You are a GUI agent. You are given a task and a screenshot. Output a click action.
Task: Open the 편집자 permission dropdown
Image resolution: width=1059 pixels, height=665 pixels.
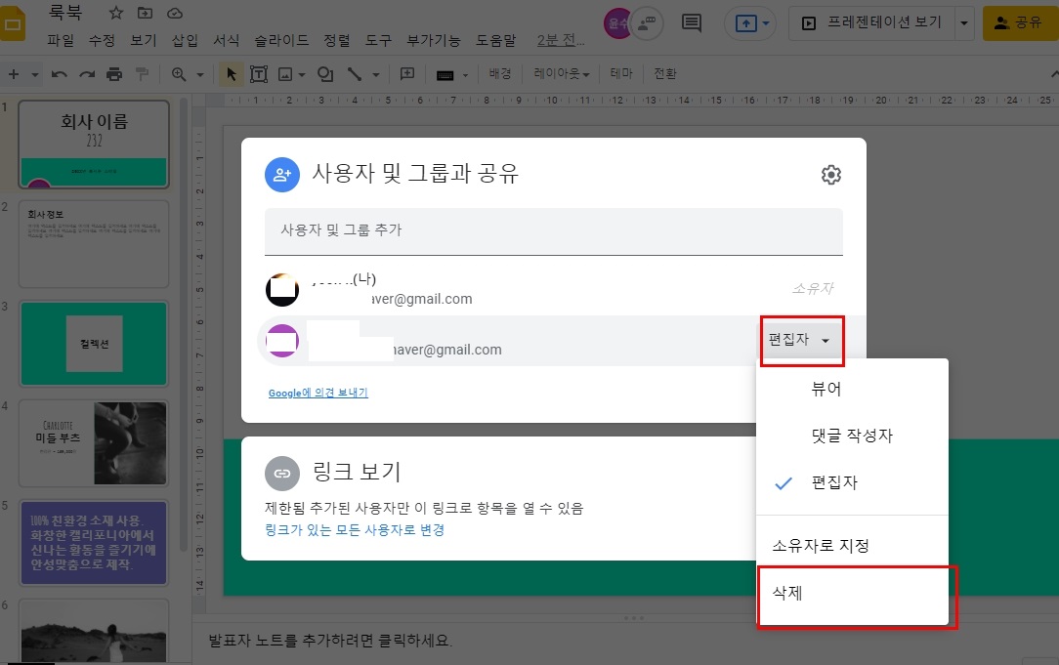point(801,340)
